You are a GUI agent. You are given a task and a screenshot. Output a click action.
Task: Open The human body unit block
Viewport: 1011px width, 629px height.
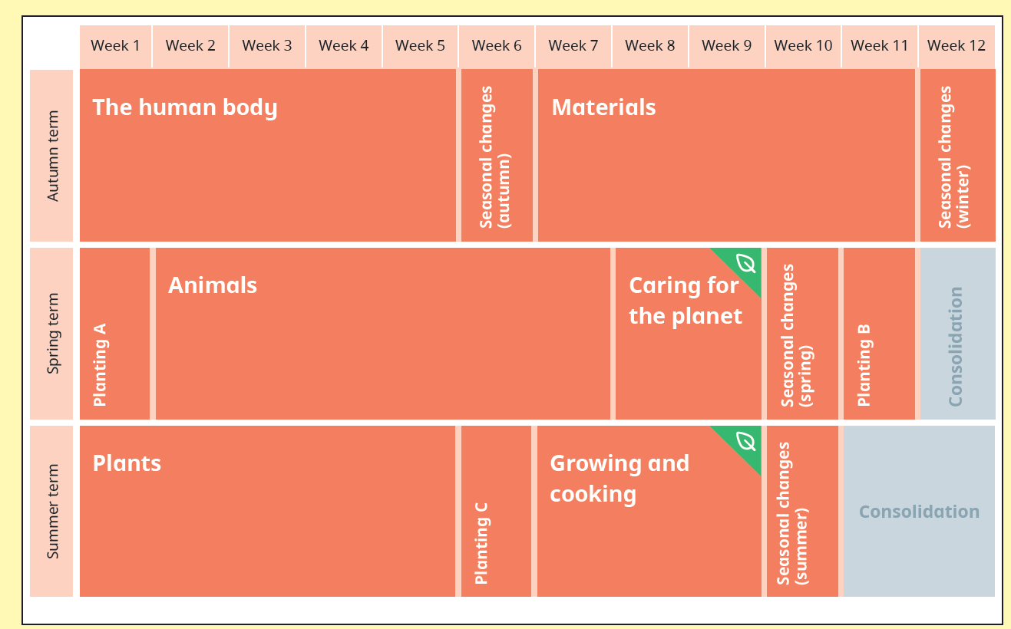point(268,156)
